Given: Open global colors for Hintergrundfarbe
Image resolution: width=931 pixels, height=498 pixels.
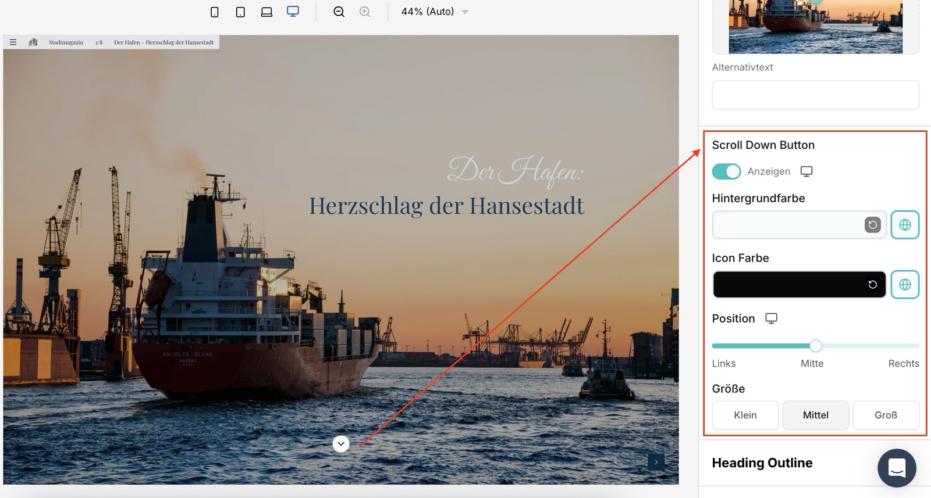Looking at the screenshot, I should pos(905,225).
